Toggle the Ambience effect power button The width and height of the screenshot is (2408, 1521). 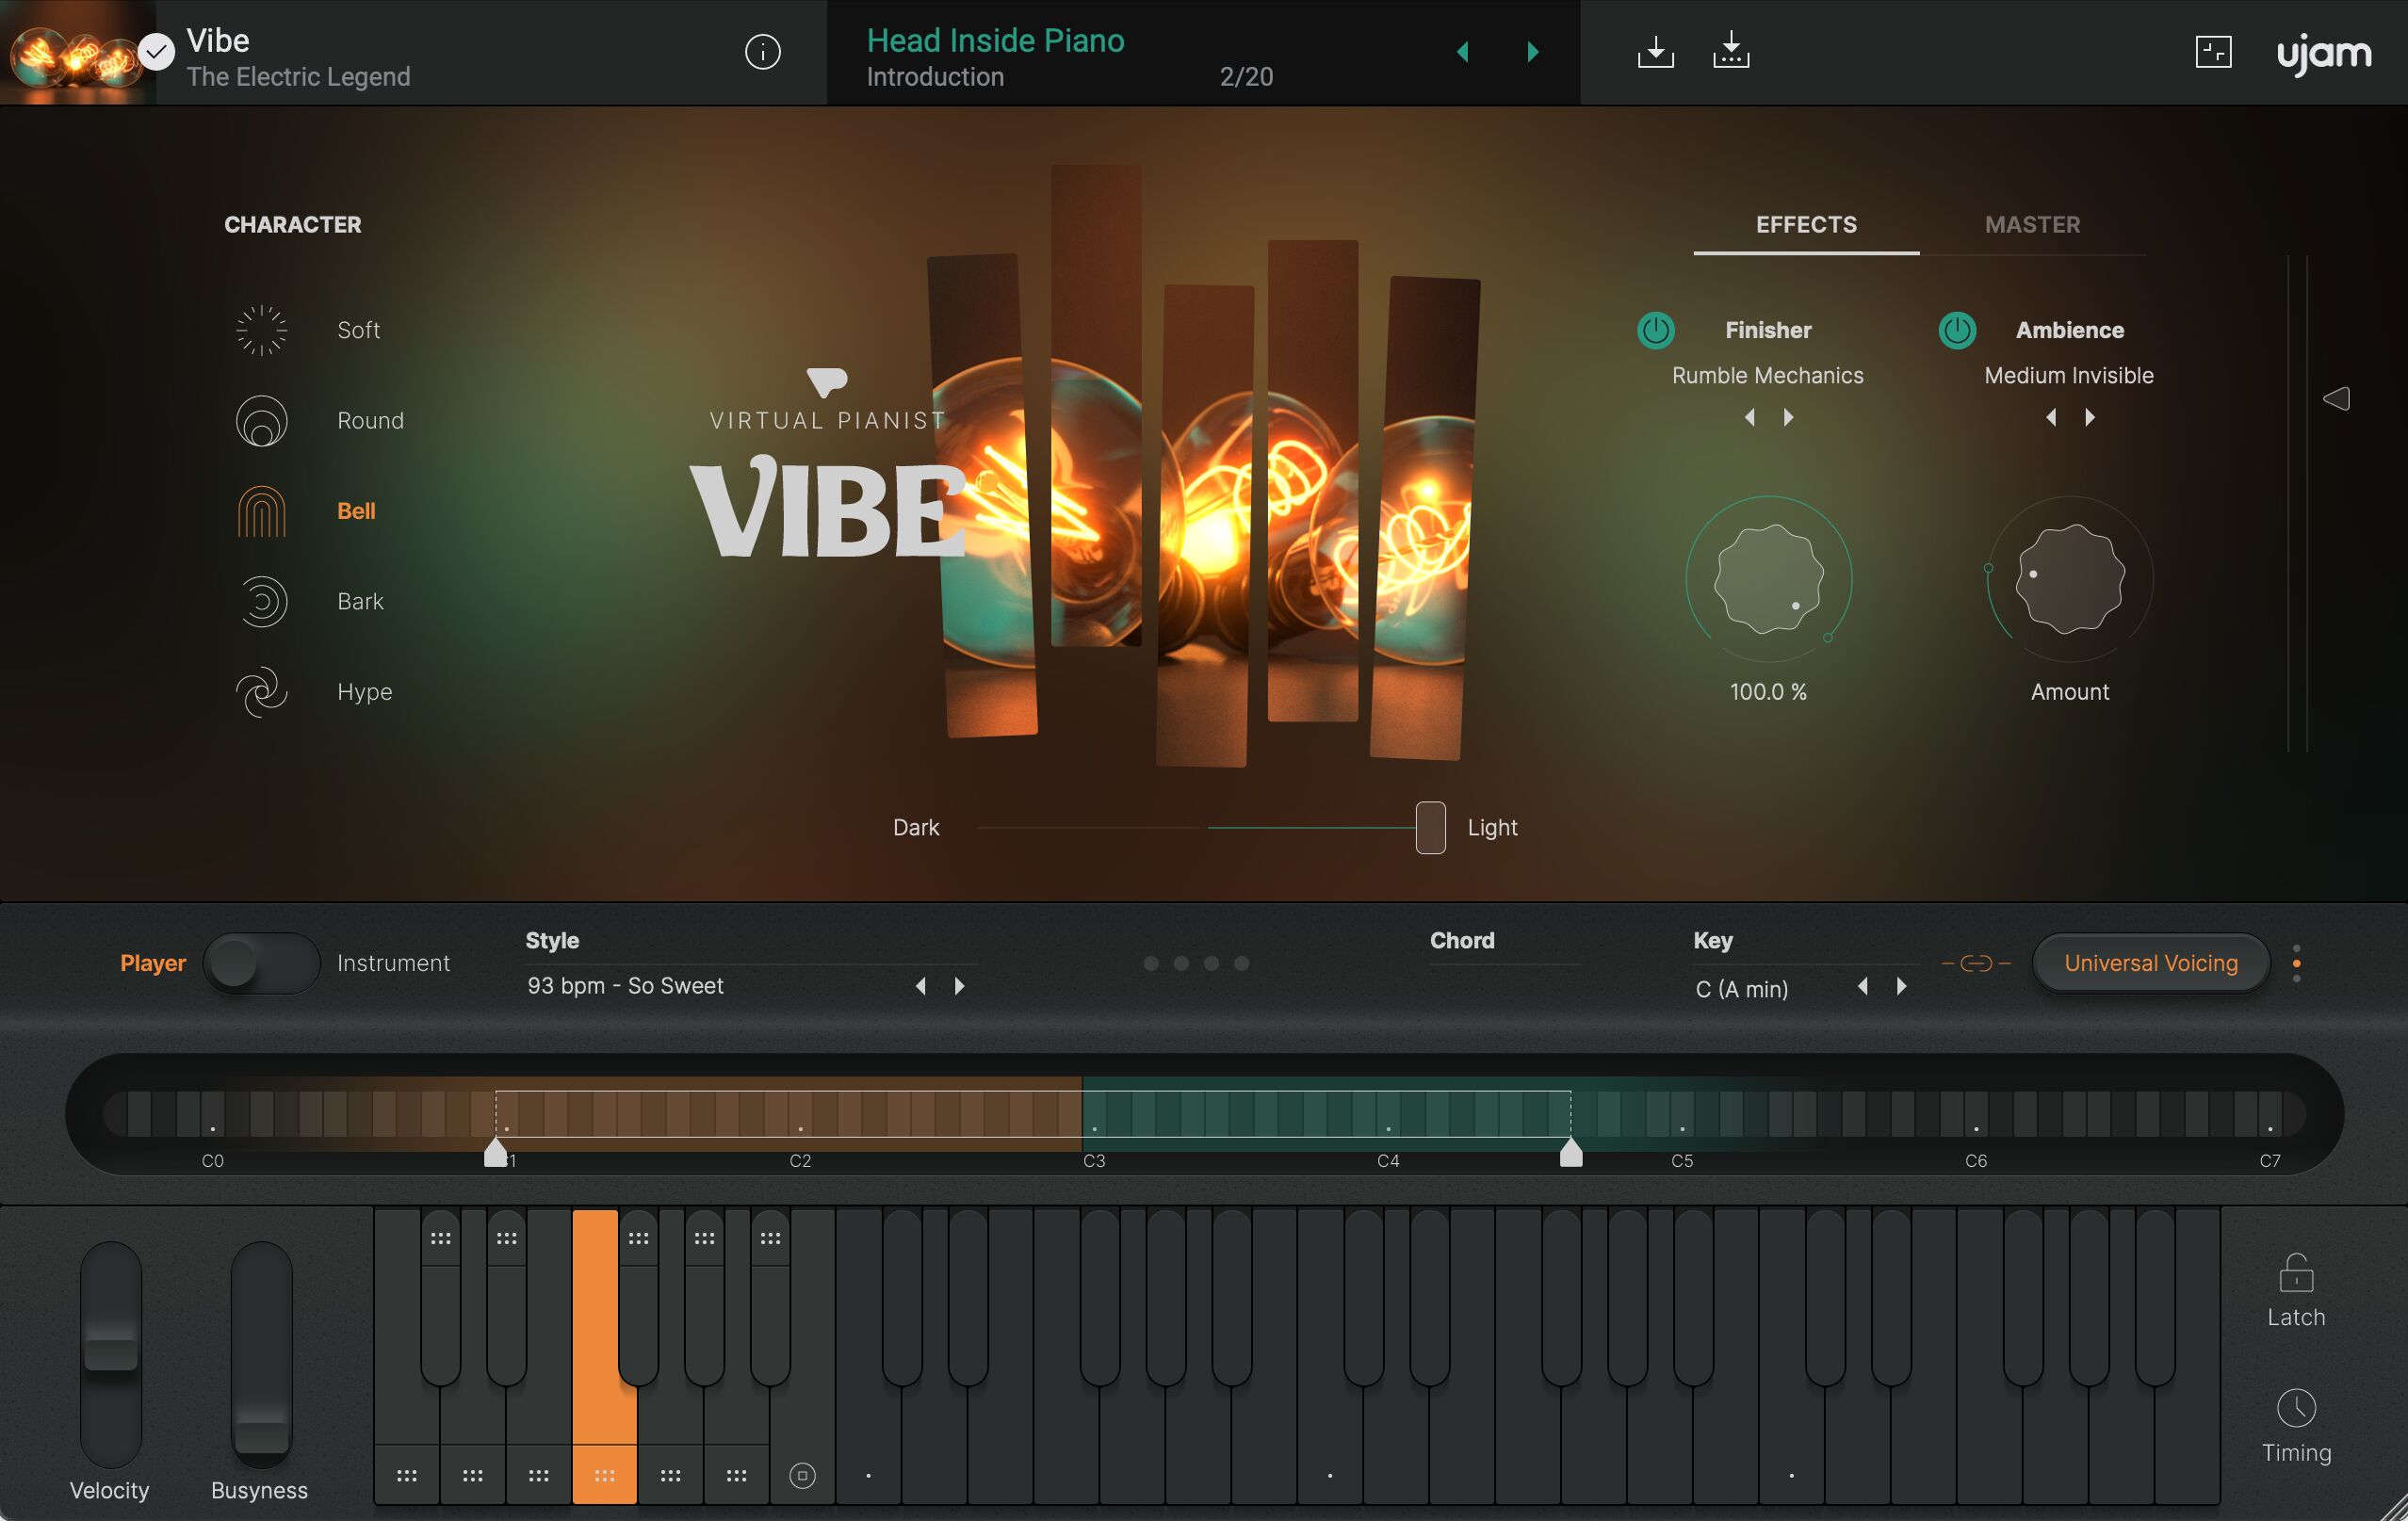point(1957,330)
